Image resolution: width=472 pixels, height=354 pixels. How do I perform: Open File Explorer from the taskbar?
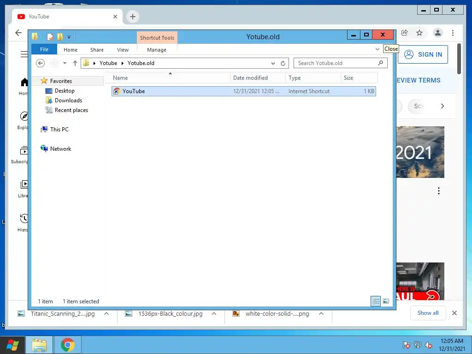coord(39,345)
